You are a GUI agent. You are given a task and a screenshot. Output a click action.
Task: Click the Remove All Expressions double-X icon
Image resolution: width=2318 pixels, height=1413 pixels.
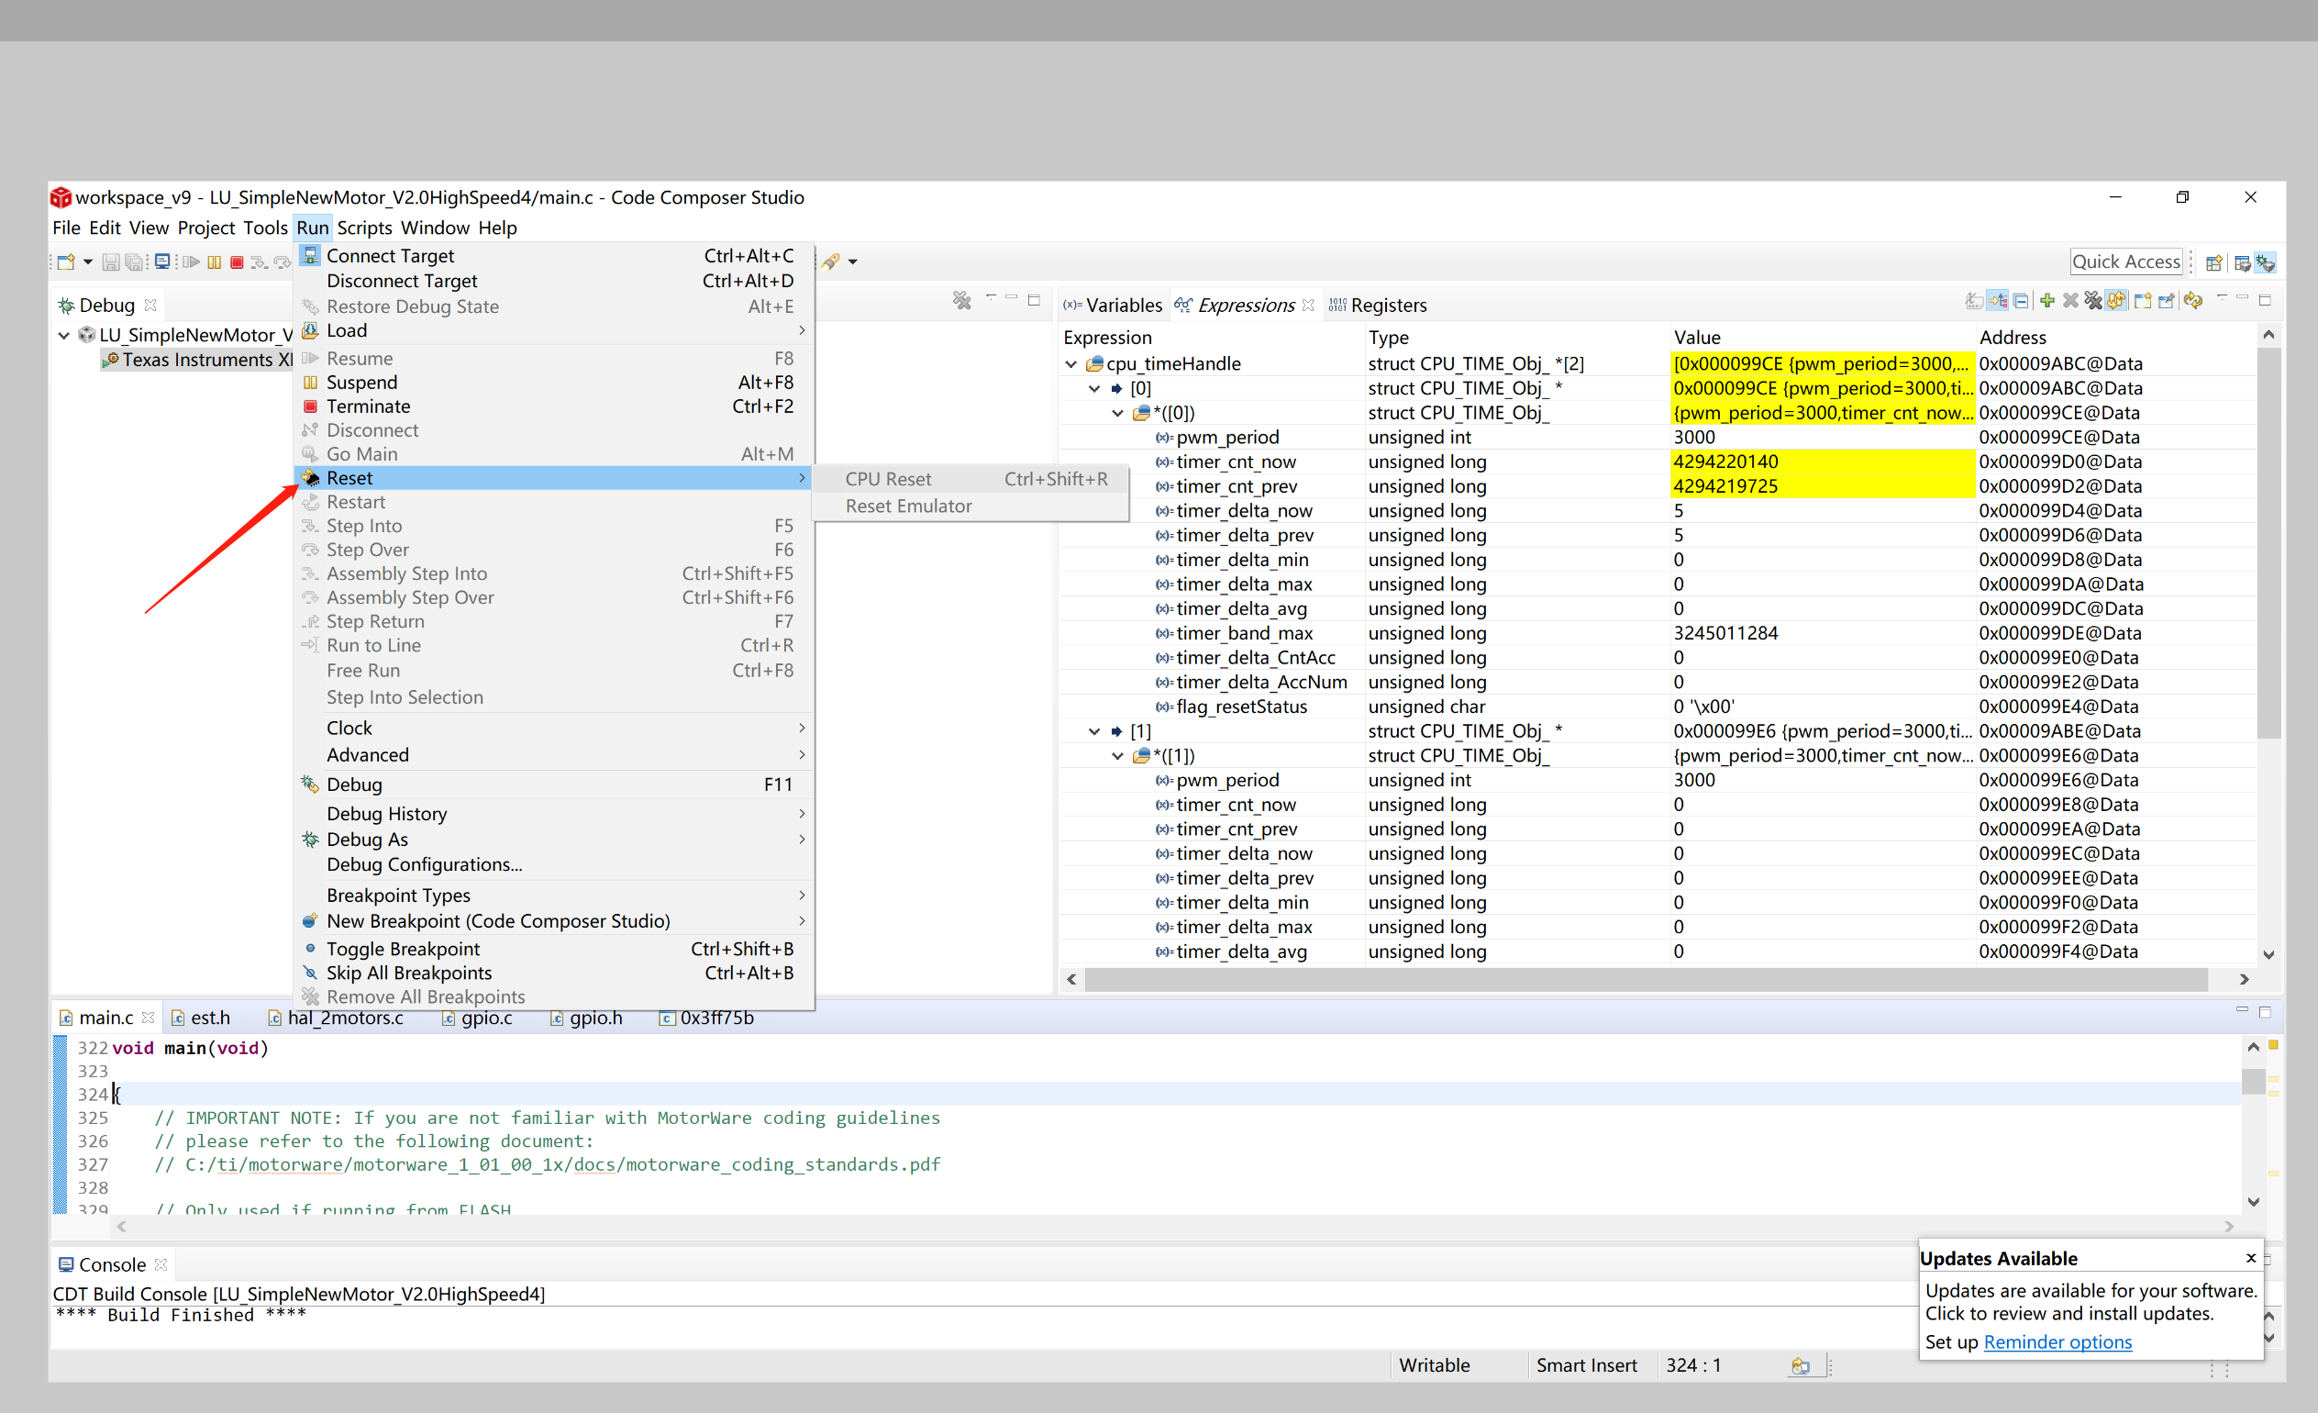2094,301
